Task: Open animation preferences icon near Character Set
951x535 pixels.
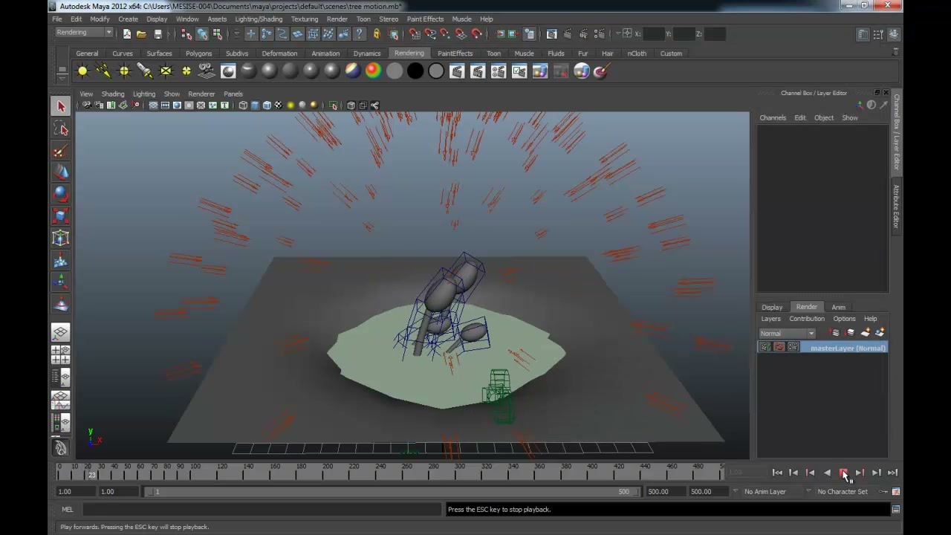Action: click(x=896, y=491)
